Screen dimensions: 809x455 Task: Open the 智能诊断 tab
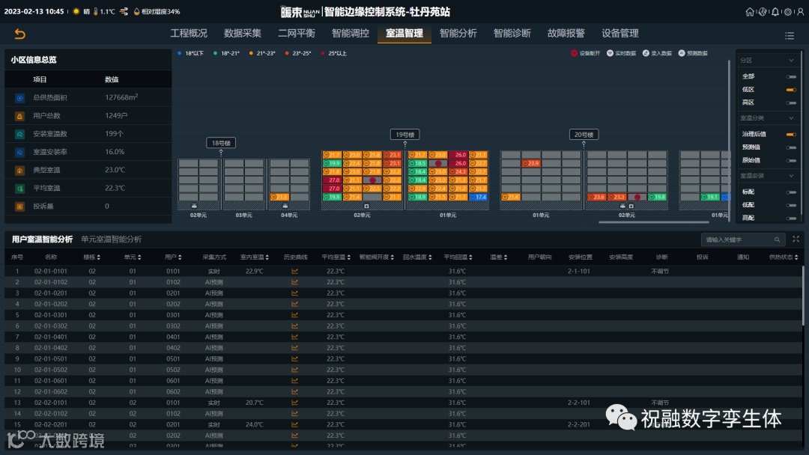(512, 33)
